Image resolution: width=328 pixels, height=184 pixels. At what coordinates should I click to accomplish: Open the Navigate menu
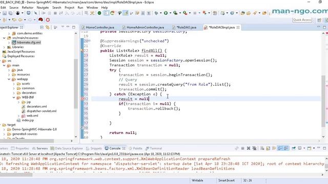pyautogui.click(x=43, y=8)
